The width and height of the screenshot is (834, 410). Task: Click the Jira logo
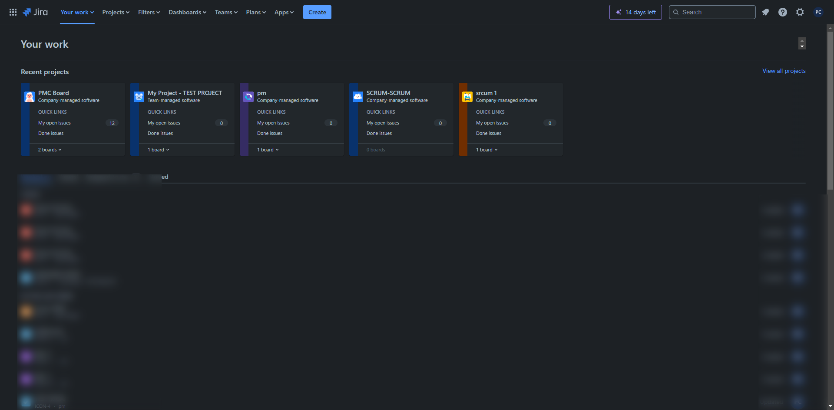tap(36, 12)
